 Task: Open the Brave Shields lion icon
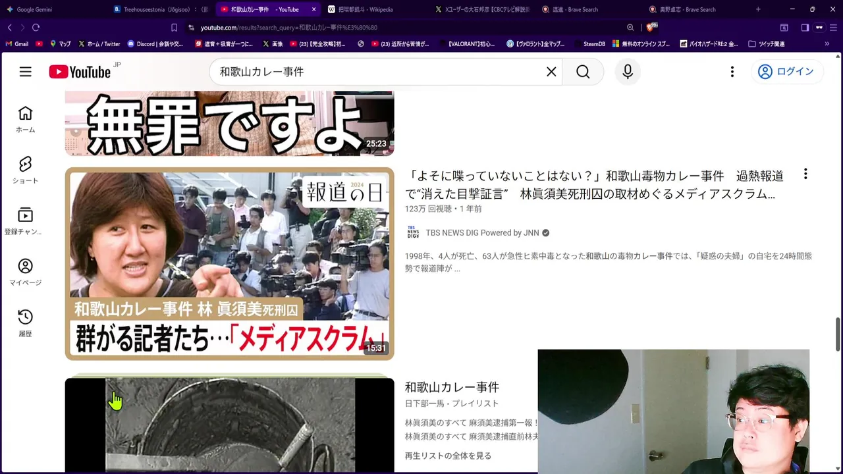coord(651,27)
